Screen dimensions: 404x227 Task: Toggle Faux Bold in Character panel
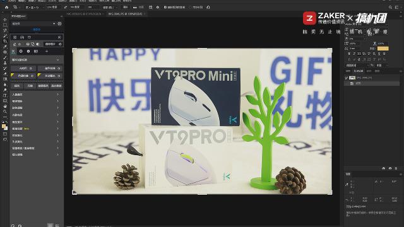tap(349, 54)
